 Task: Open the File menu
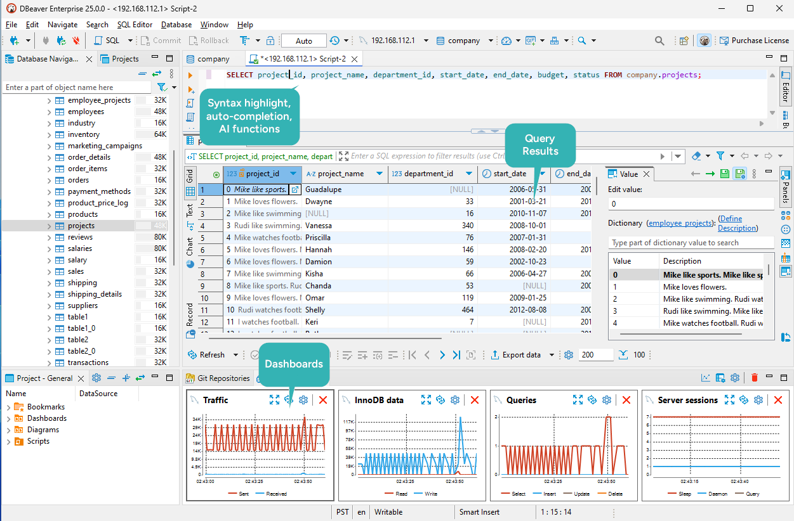pos(11,25)
